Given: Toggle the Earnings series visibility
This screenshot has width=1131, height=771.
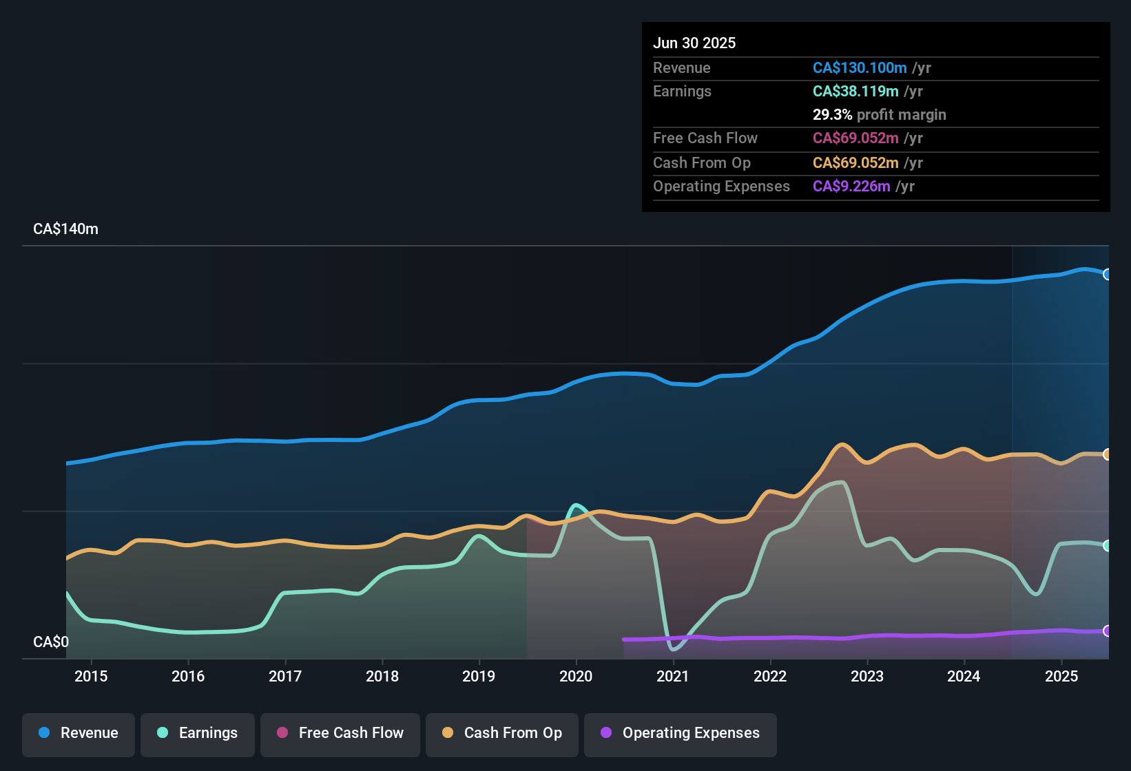Looking at the screenshot, I should (198, 733).
